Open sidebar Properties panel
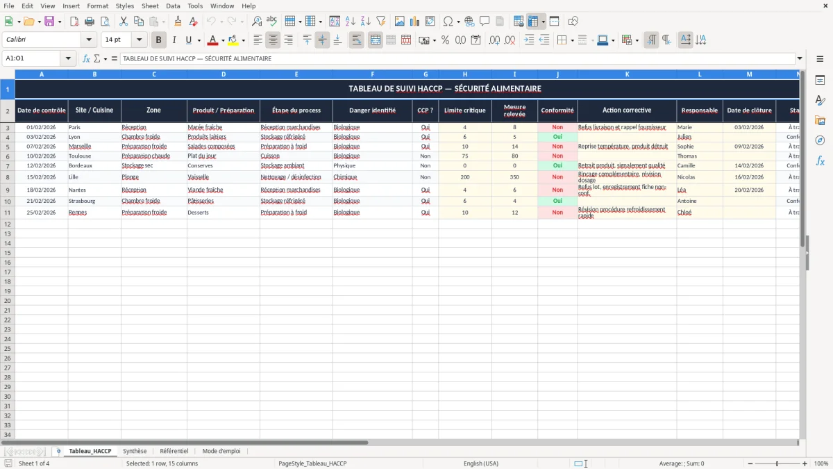Viewport: 833px width, 469px height. 820,81
